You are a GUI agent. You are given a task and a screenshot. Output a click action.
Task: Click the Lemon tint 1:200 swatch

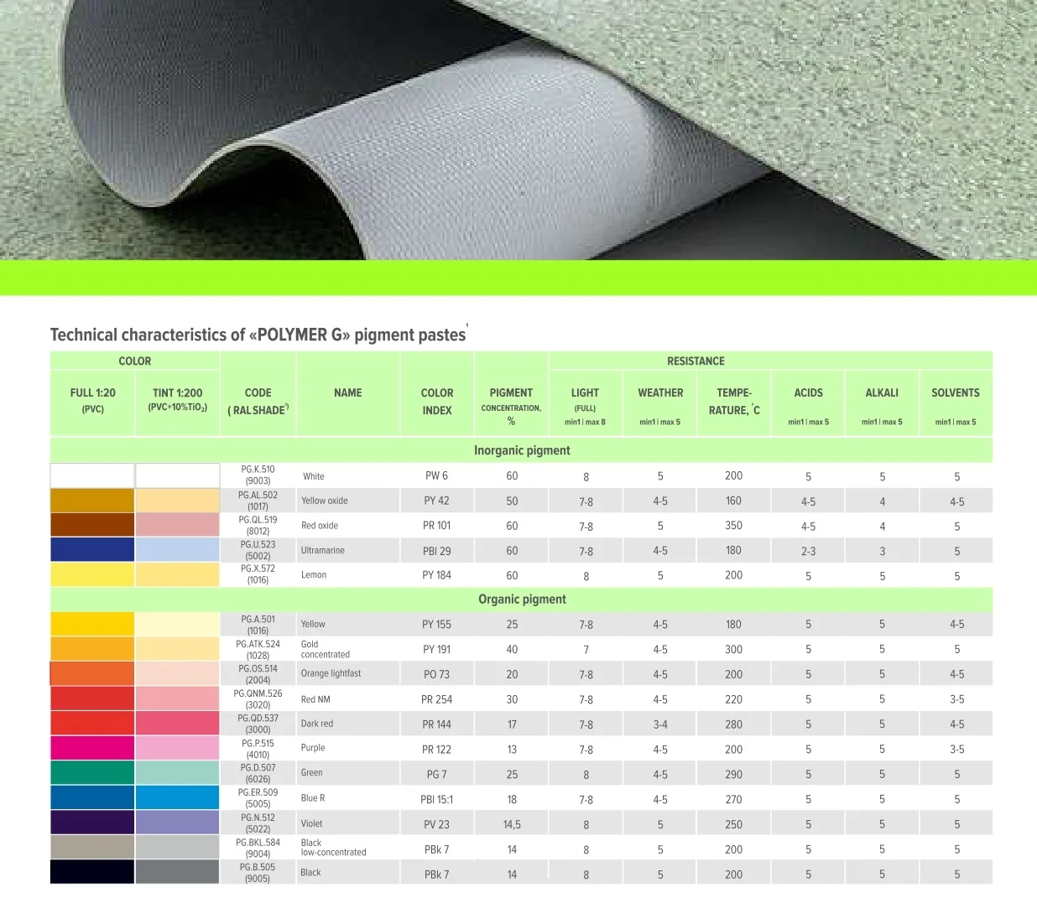pos(177,574)
